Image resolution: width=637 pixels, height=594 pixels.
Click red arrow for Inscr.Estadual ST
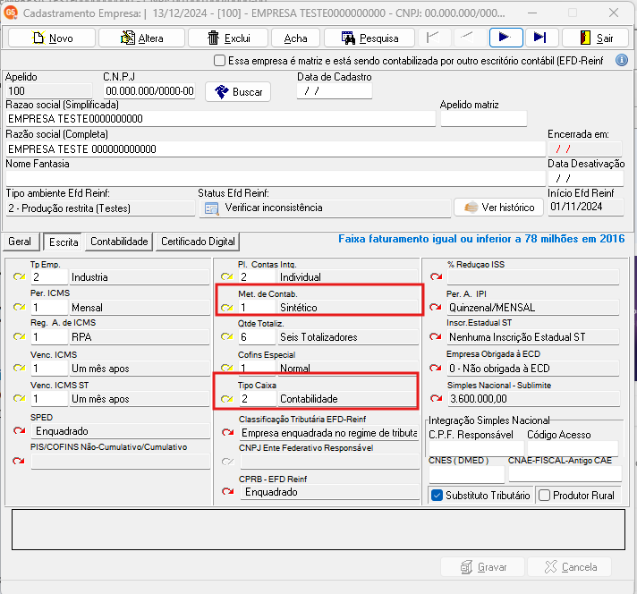[436, 336]
